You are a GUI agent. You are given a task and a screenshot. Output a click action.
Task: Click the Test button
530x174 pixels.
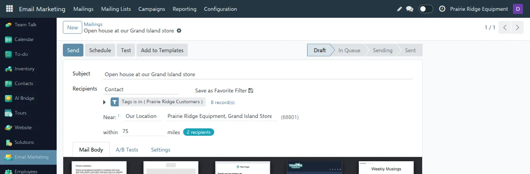pyautogui.click(x=126, y=50)
